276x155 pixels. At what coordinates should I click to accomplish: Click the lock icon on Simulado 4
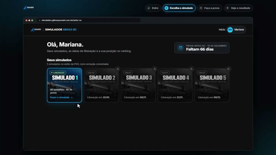click(191, 69)
